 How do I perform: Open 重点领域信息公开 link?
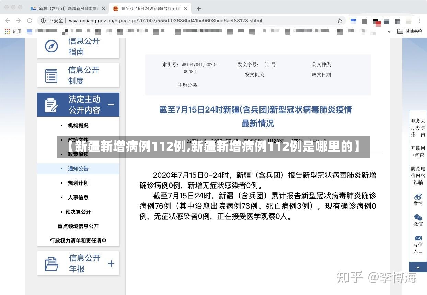[x=78, y=226]
